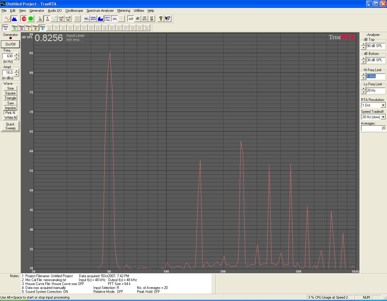
Task: Toggle the SPL display button
Action: 115,19
